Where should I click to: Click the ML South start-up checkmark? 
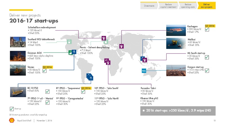tap(207, 57)
